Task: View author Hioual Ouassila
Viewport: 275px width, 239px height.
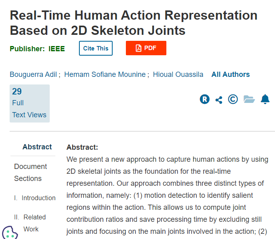Action: pos(178,74)
